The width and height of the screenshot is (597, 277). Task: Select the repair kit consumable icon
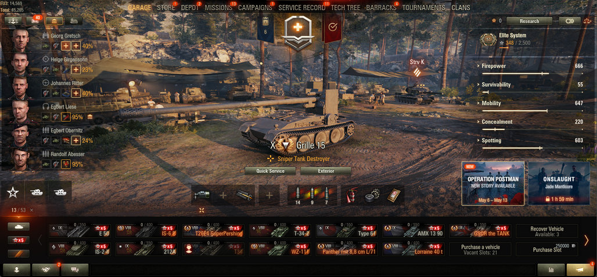pos(371,195)
